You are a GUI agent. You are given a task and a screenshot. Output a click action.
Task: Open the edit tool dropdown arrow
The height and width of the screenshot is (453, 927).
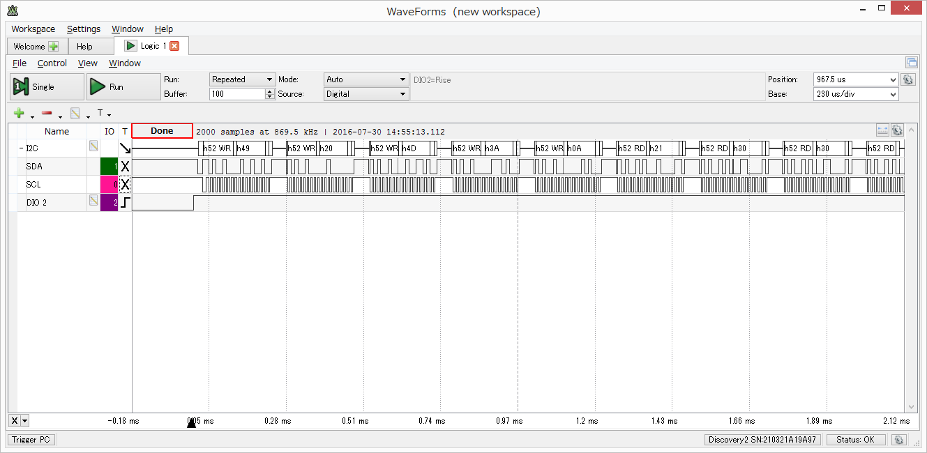click(88, 116)
